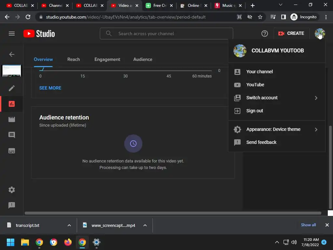Expand the Appearance chevron arrow
This screenshot has width=333, height=250.
tap(316, 130)
